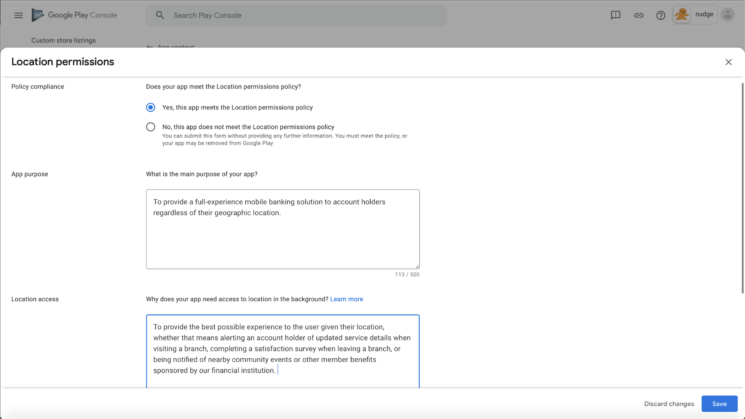Open the help question mark icon
Screen dimensions: 745x419
(x=660, y=15)
